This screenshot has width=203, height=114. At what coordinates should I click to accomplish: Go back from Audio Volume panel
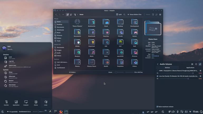pyautogui.click(x=158, y=64)
